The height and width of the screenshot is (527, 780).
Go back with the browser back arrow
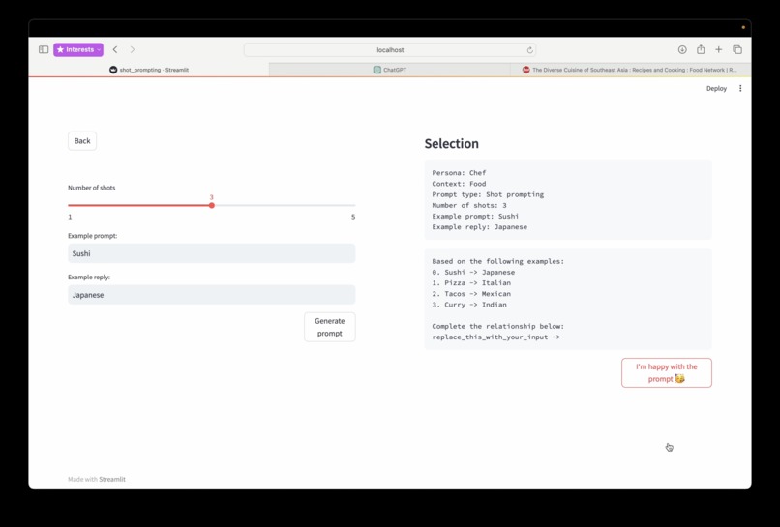115,49
